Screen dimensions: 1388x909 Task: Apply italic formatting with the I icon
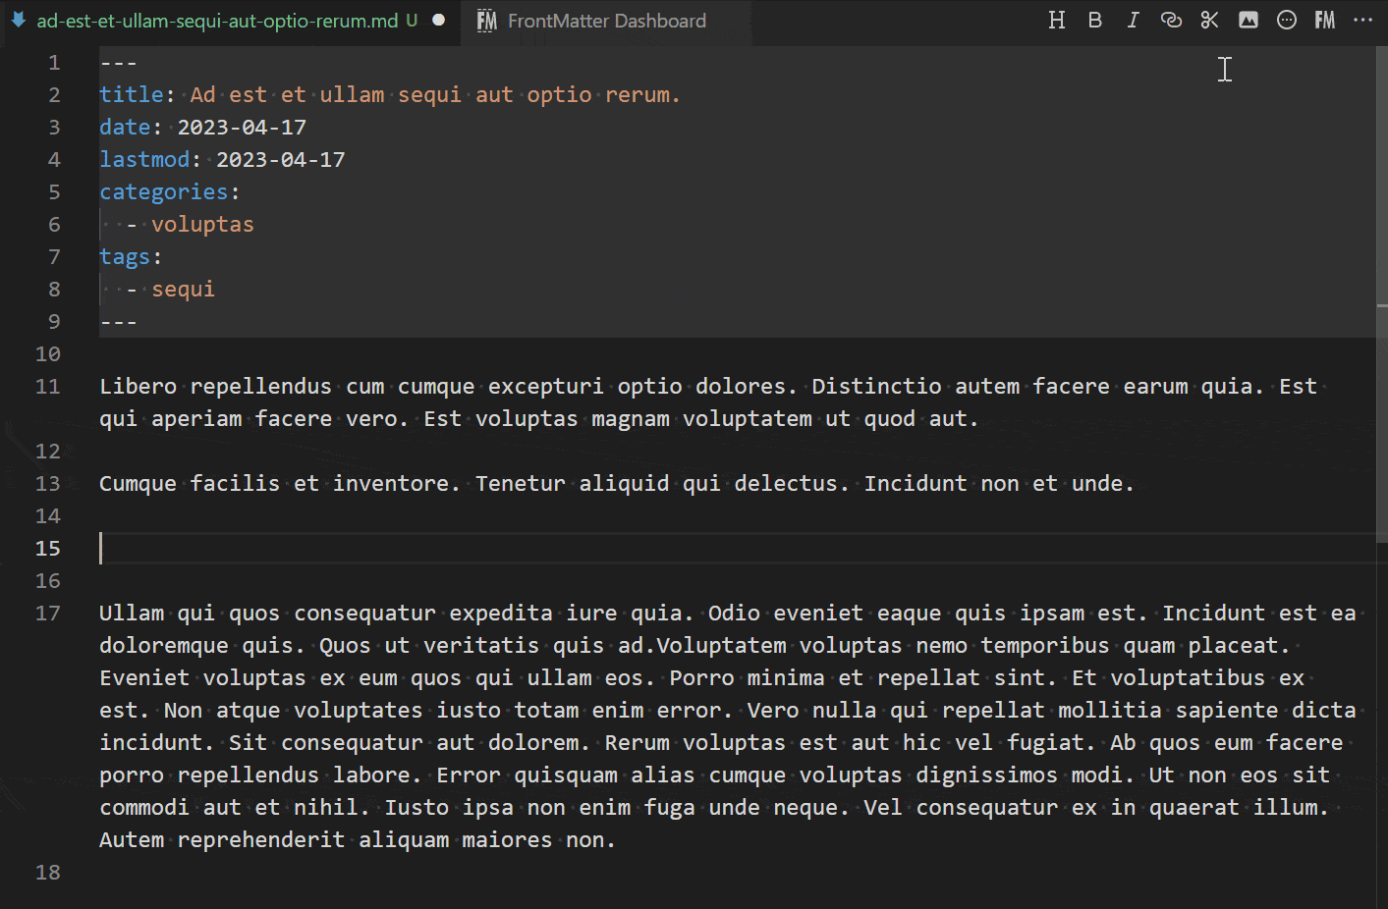(1133, 21)
